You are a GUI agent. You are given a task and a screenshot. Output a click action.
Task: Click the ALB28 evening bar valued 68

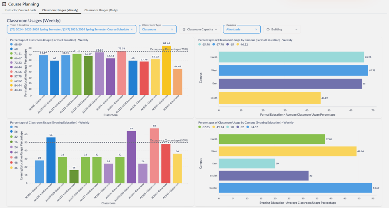point(155,156)
